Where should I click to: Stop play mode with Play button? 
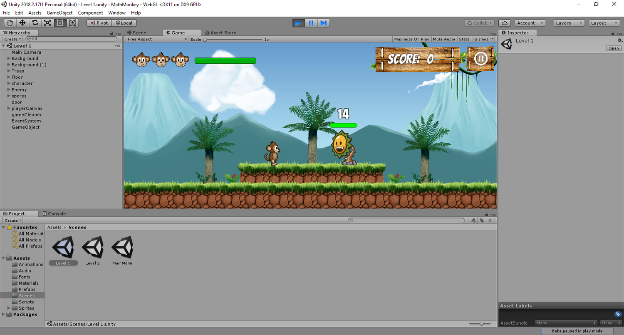tap(298, 23)
